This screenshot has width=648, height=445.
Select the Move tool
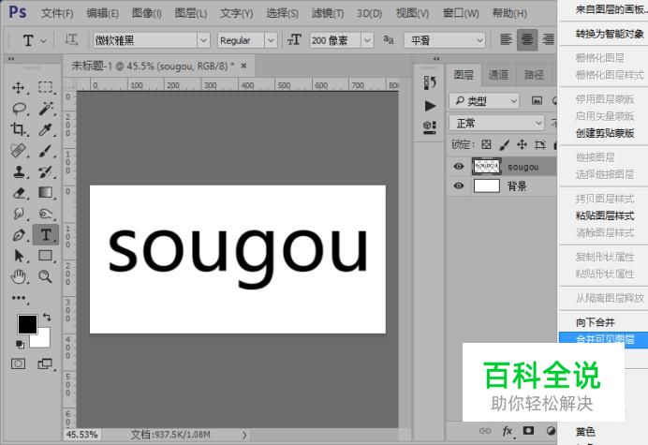tap(18, 88)
